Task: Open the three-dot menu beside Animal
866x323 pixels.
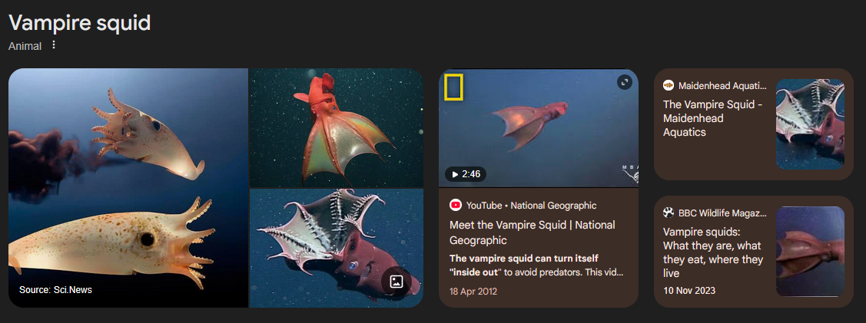Action: coord(54,45)
